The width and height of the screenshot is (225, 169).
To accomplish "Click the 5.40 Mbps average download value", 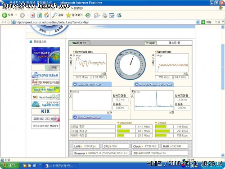I will (144, 127).
